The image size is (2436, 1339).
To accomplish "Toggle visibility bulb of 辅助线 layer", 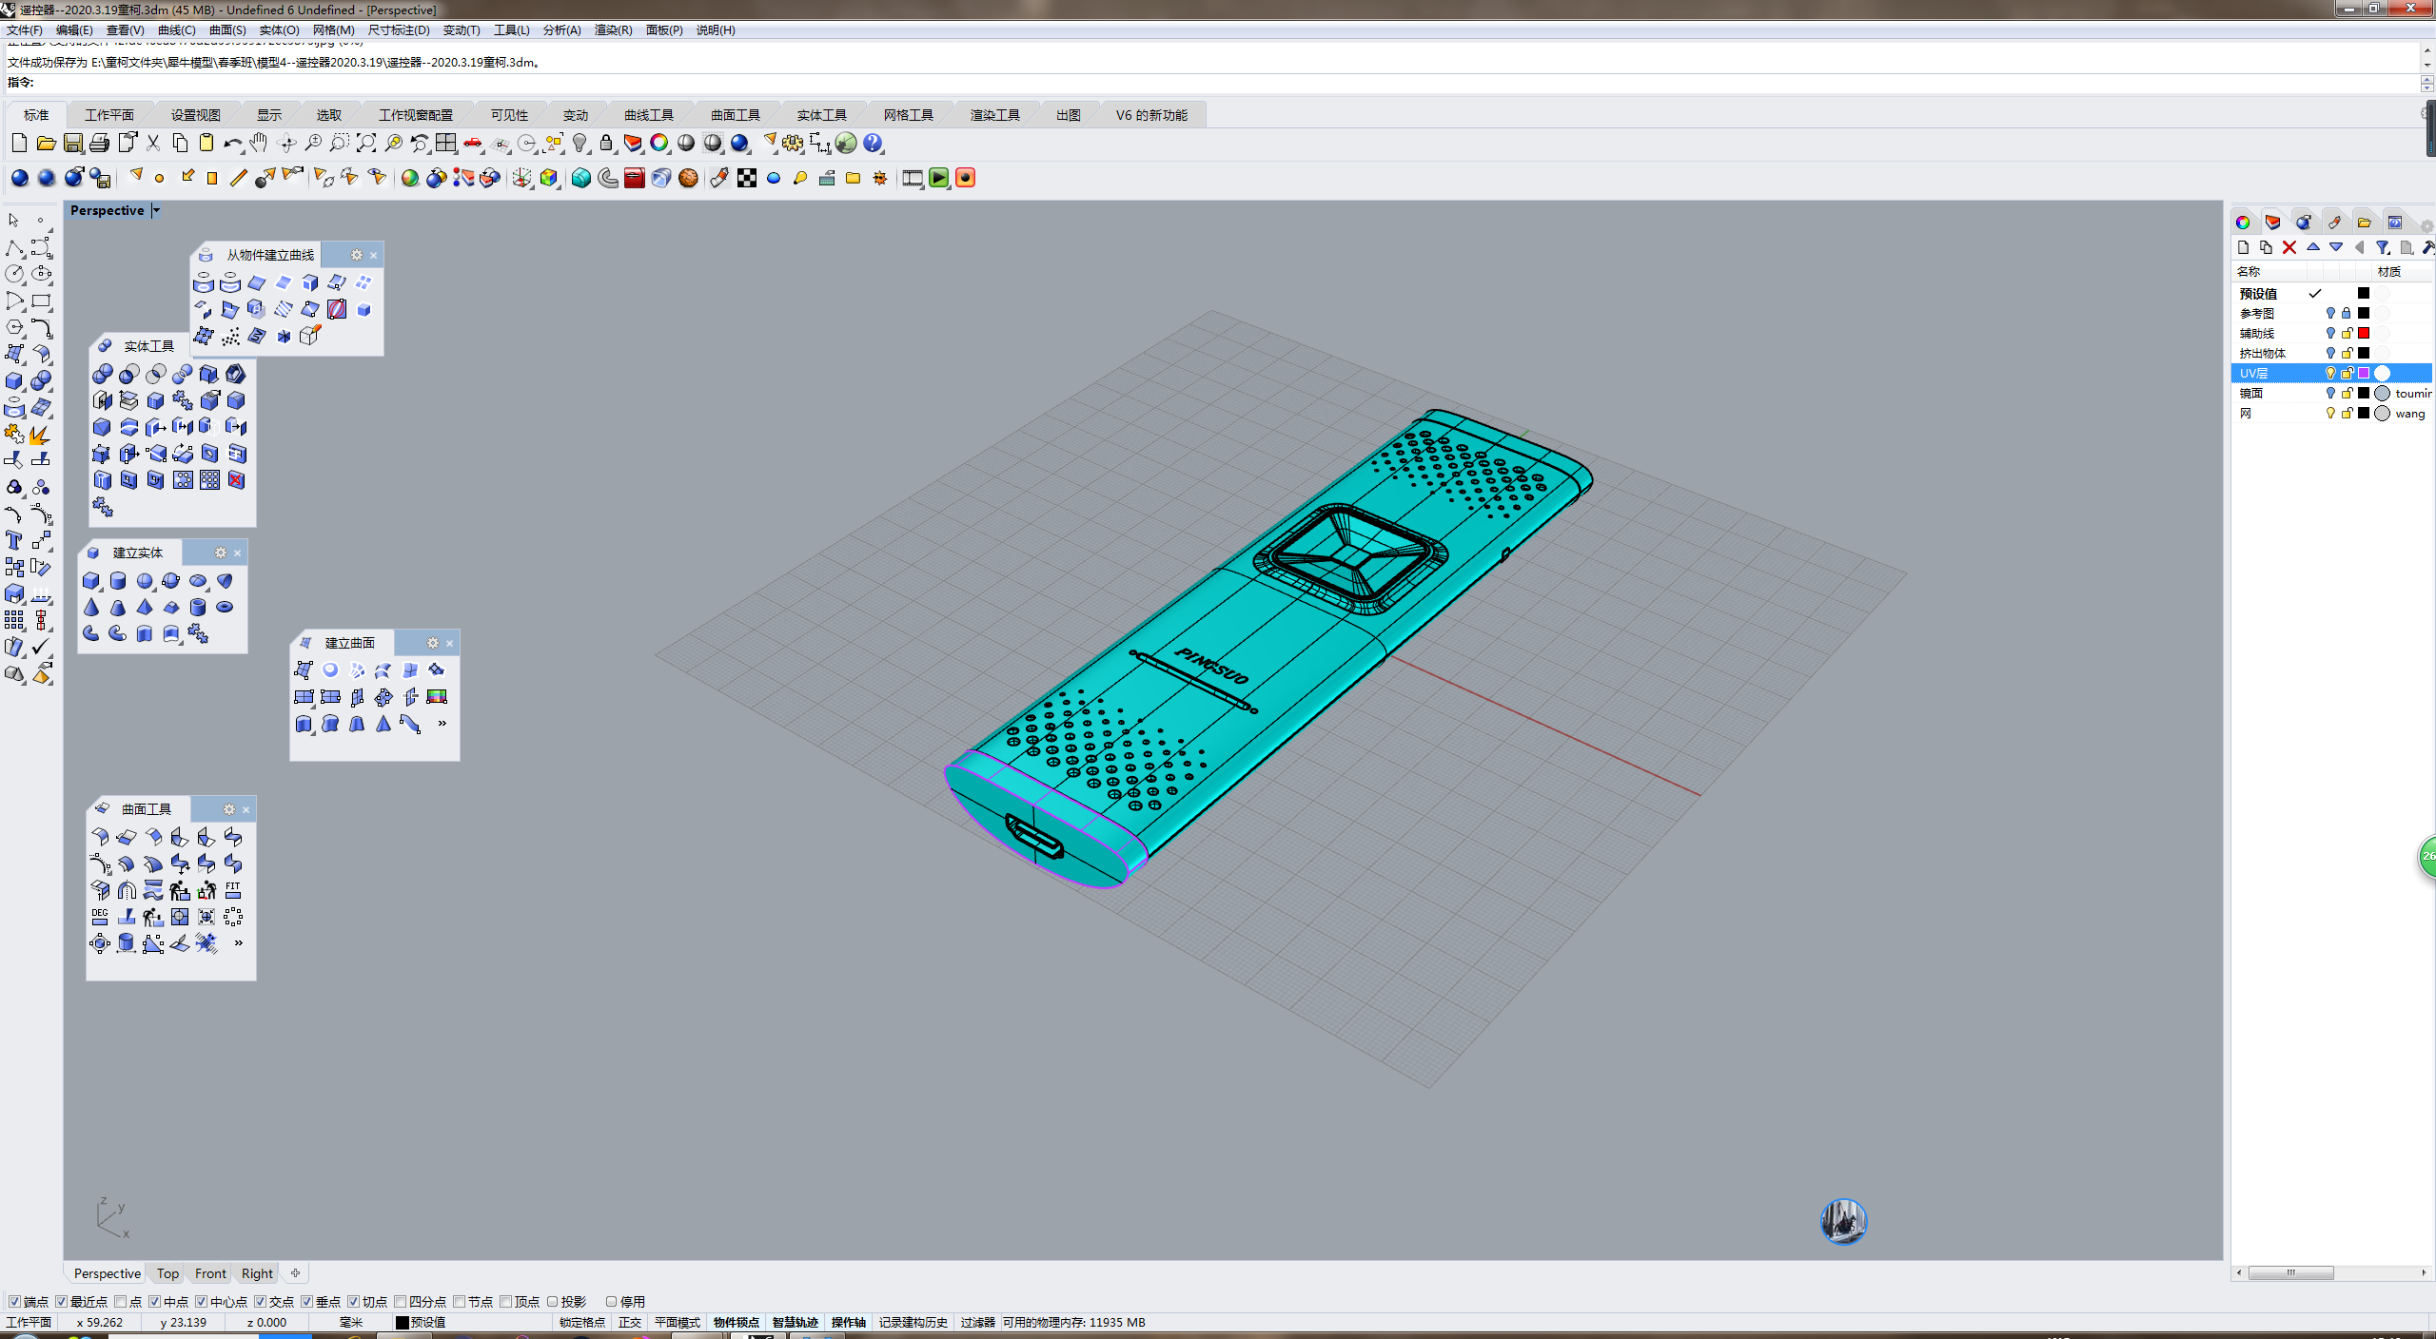I will 2329,333.
